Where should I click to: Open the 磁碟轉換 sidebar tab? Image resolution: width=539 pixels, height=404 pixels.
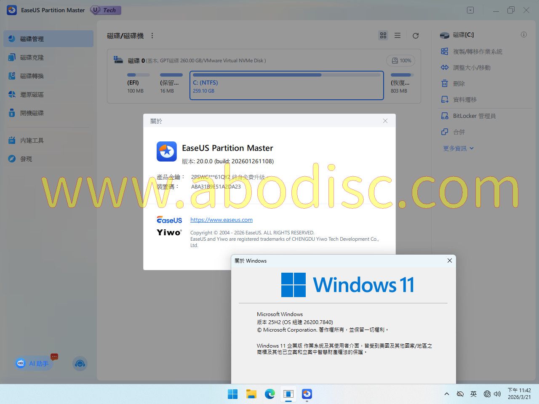[x=32, y=76]
